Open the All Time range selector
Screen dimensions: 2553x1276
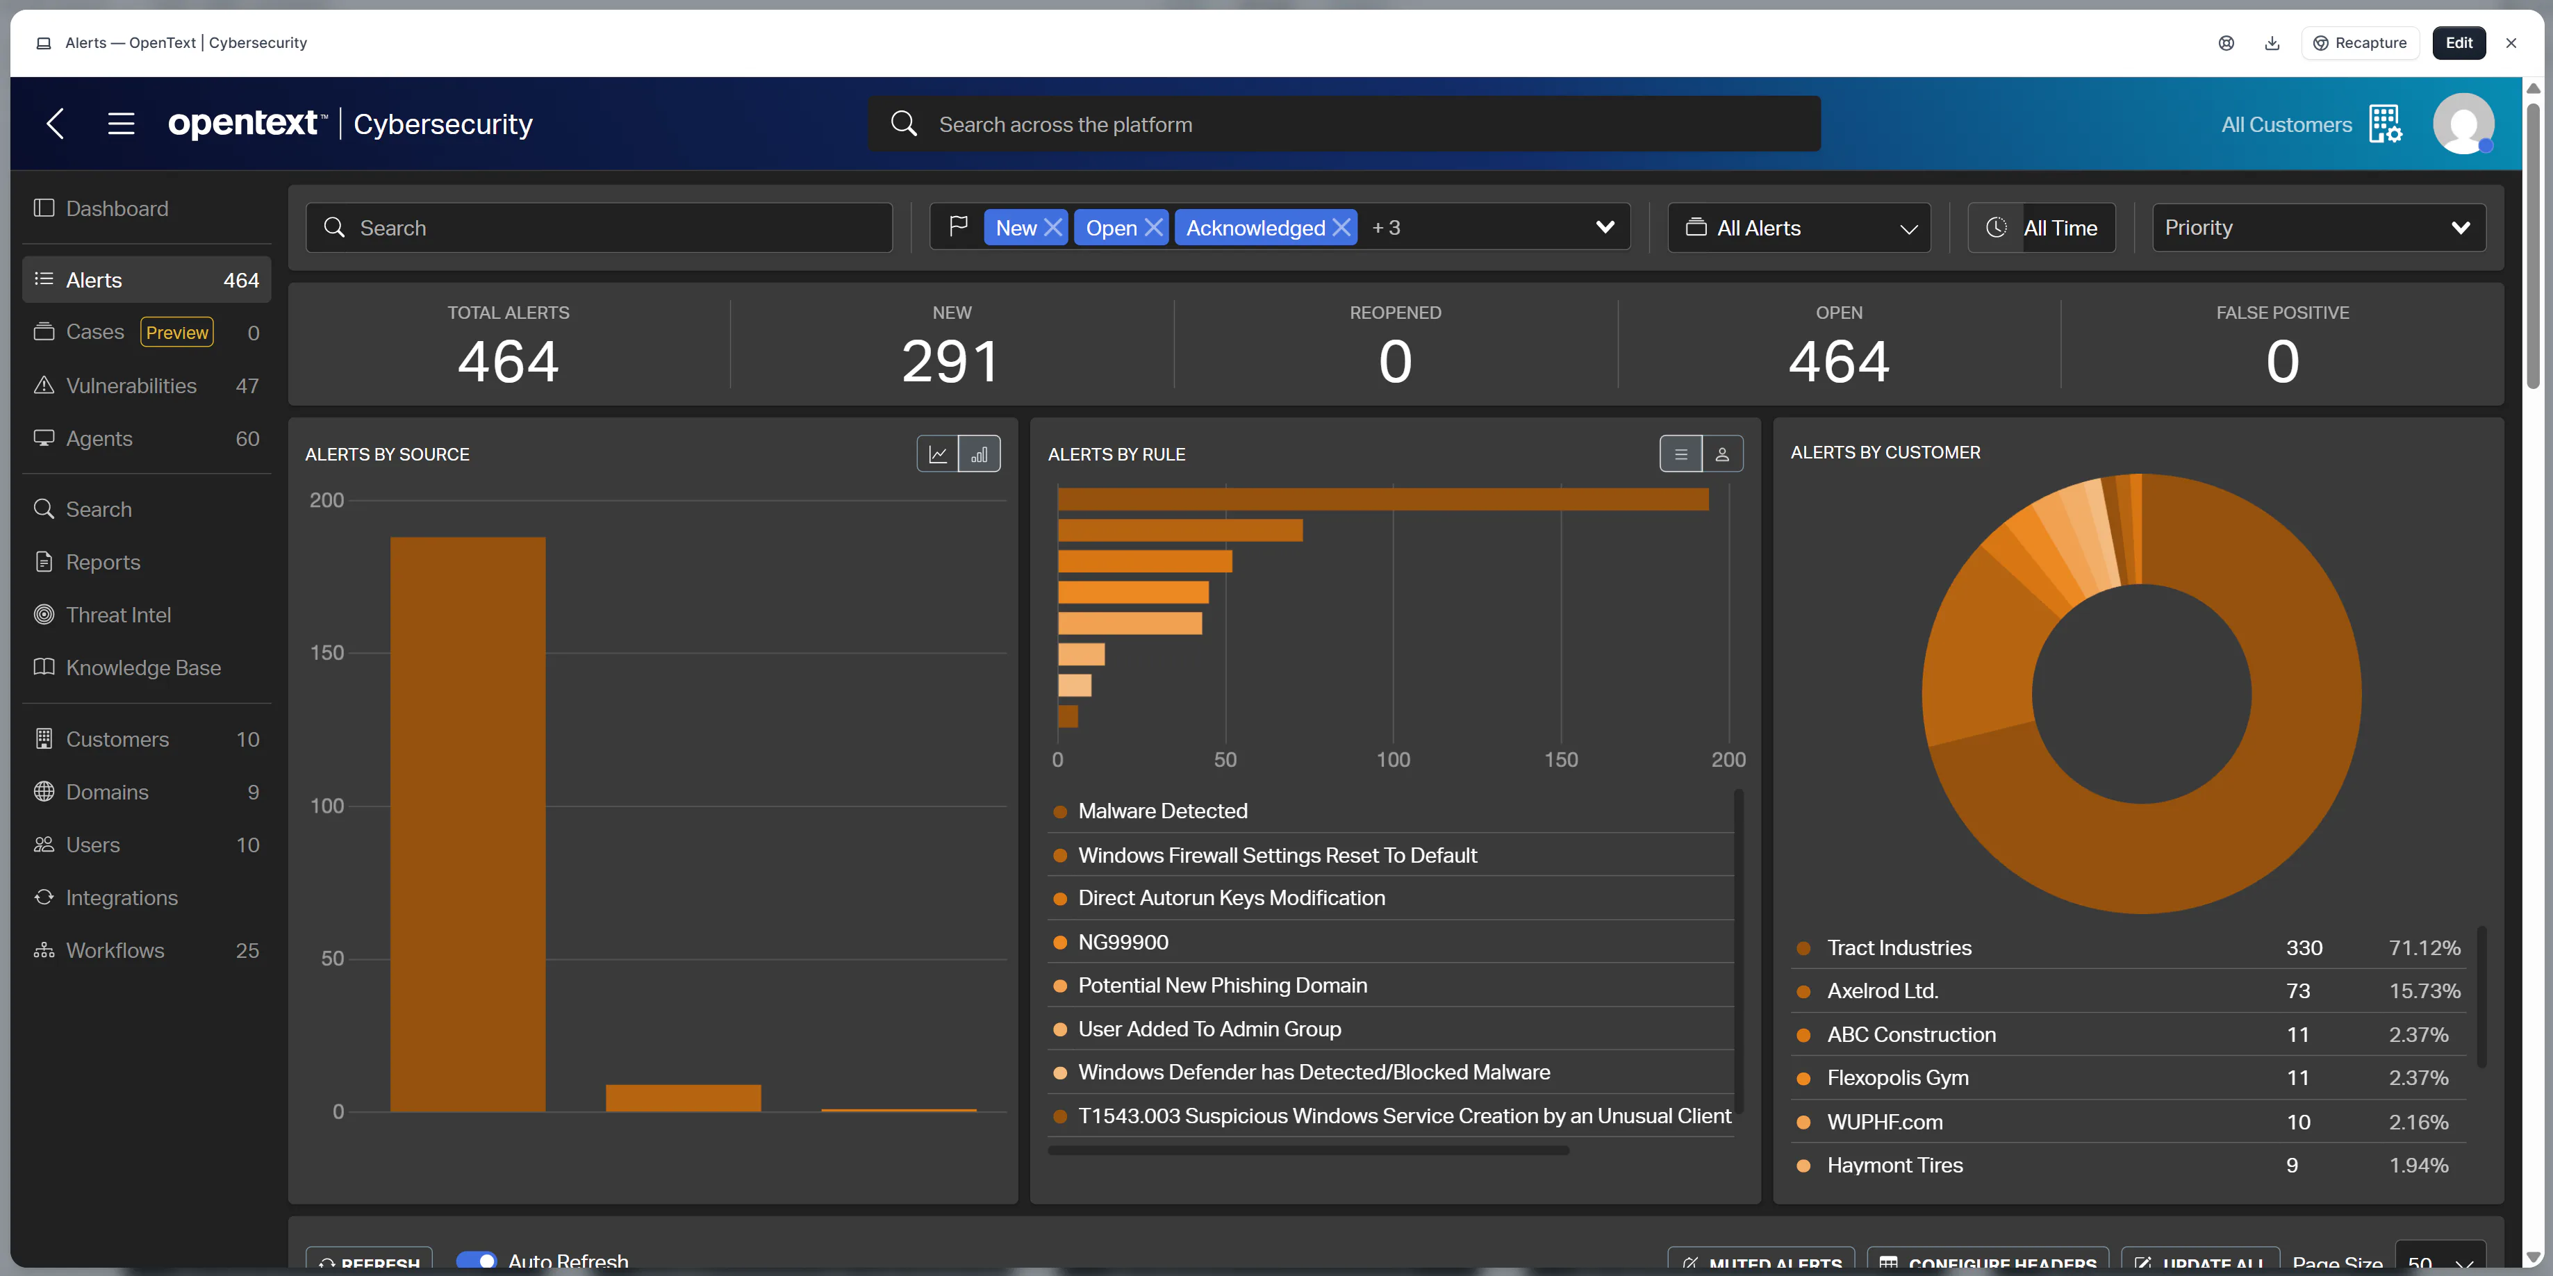point(2040,228)
